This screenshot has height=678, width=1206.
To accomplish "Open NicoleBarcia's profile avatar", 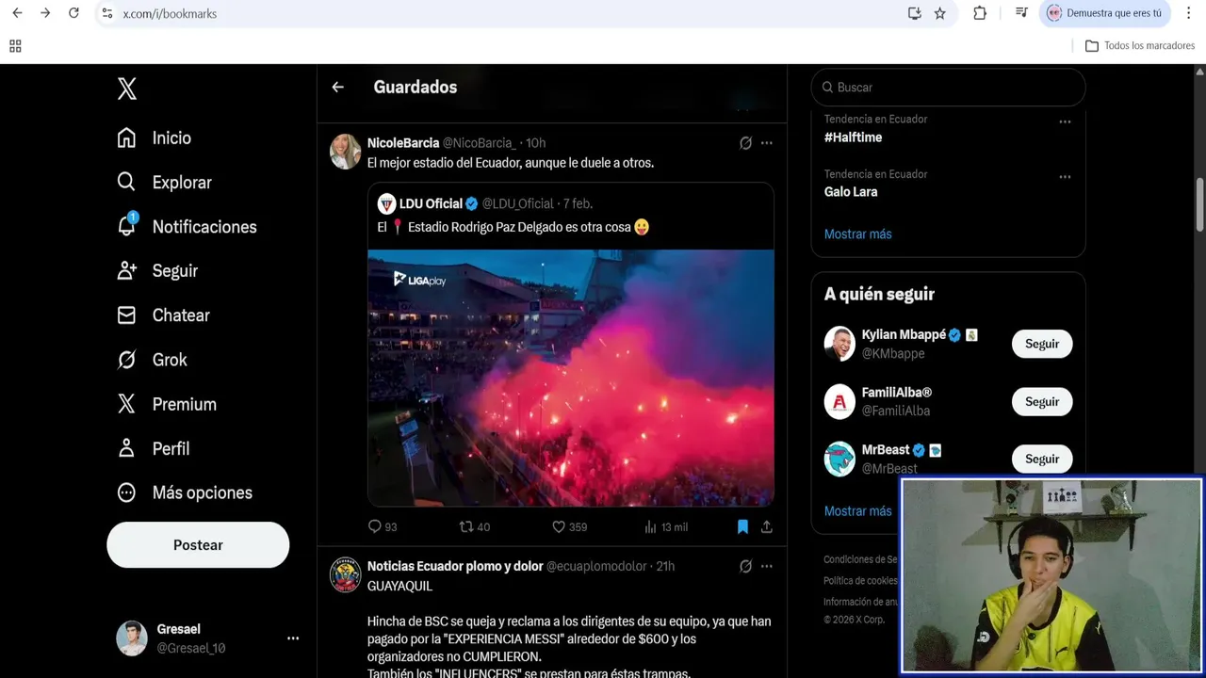I will pyautogui.click(x=345, y=152).
